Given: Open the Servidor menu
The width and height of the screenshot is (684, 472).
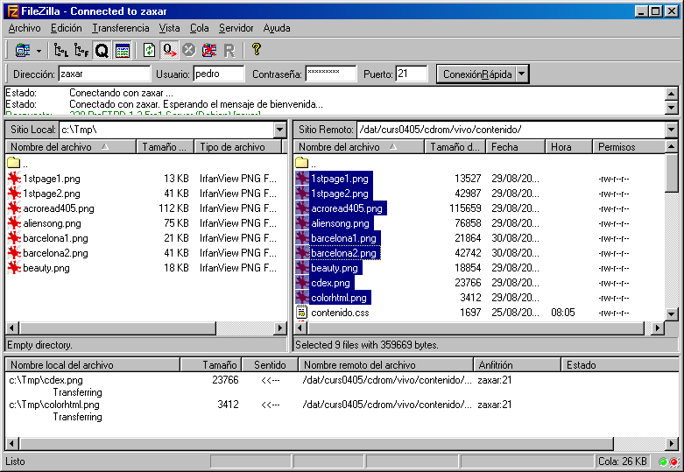Looking at the screenshot, I should click(x=236, y=28).
